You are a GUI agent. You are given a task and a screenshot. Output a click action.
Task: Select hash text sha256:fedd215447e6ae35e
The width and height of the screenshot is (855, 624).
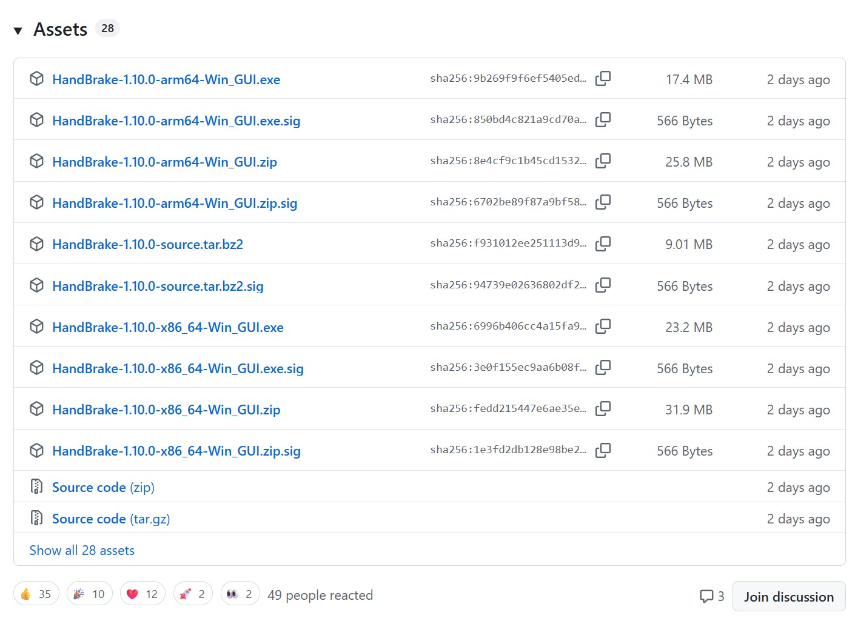coord(508,408)
